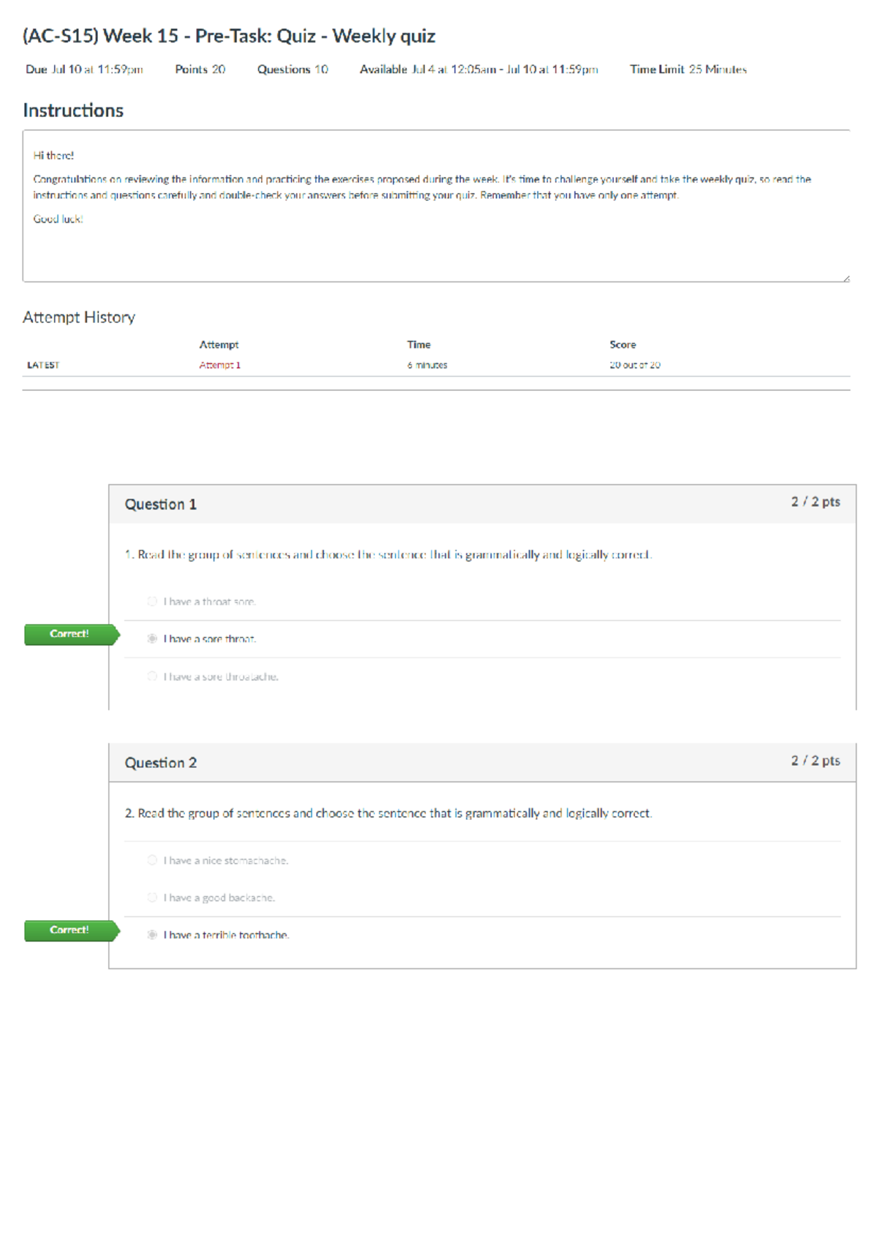Click the Time Limit 25 Minutes label
This screenshot has width=877, height=1241.
pyautogui.click(x=688, y=69)
